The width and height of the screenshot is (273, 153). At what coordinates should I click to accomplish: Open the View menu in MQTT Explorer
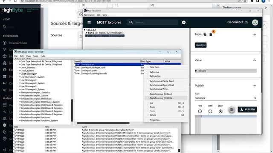[x=105, y=15]
